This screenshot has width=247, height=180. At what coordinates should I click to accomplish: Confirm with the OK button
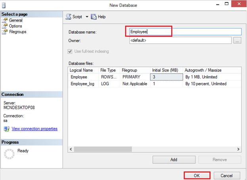(197, 175)
